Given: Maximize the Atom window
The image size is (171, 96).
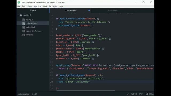Looking at the screenshot, I should coord(143,2).
